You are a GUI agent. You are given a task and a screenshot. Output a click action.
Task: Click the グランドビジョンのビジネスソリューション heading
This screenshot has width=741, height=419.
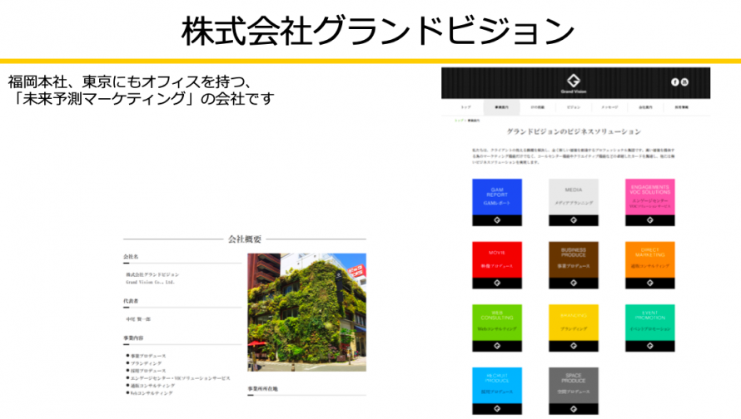(x=574, y=131)
